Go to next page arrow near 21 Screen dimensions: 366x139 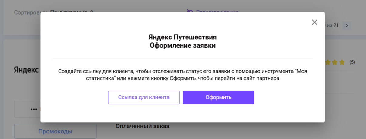347,25
